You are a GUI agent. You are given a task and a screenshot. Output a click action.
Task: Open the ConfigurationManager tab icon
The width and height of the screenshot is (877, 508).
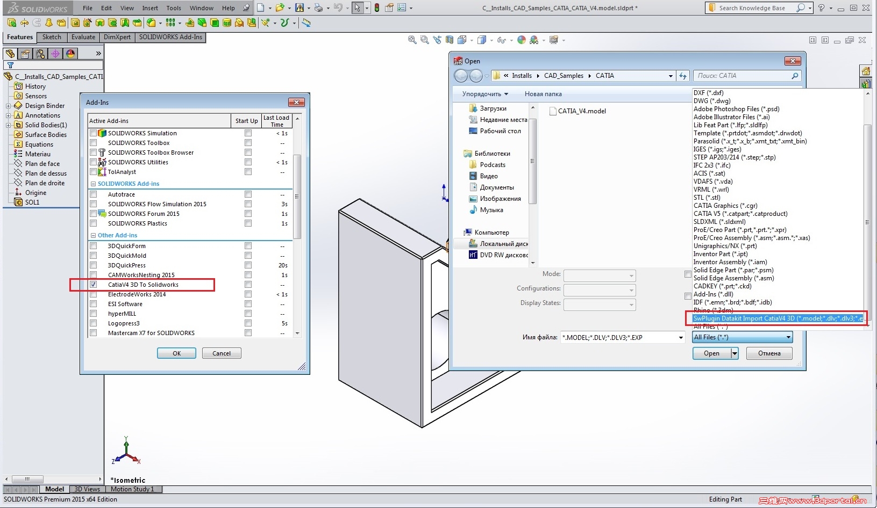pyautogui.click(x=40, y=54)
